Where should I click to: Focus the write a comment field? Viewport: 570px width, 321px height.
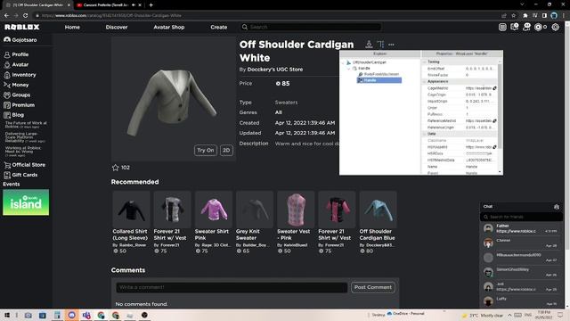click(232, 287)
